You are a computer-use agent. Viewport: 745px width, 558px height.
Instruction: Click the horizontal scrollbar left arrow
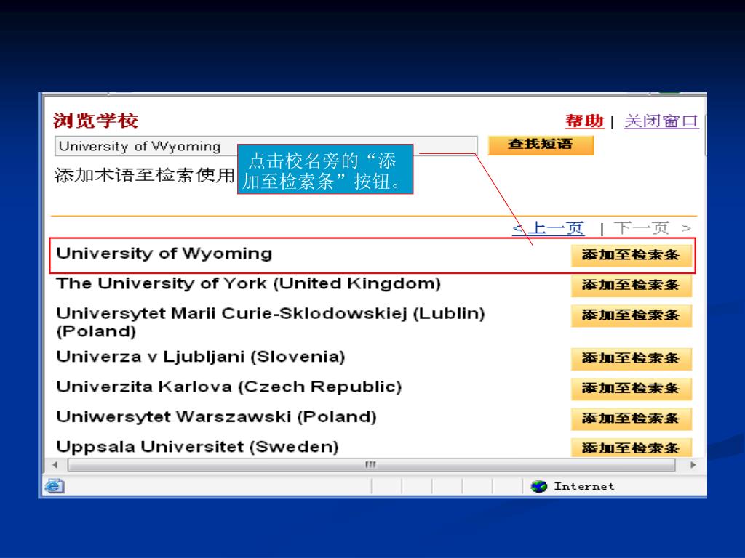click(x=55, y=465)
